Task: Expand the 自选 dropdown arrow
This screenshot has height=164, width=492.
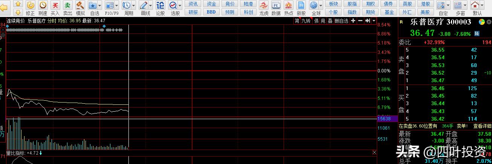Action: pos(99,6)
